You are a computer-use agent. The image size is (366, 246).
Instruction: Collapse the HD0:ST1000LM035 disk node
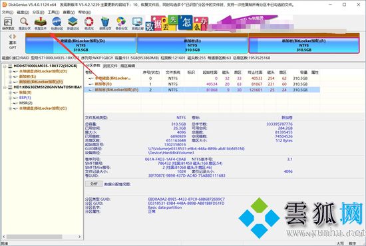point(5,66)
